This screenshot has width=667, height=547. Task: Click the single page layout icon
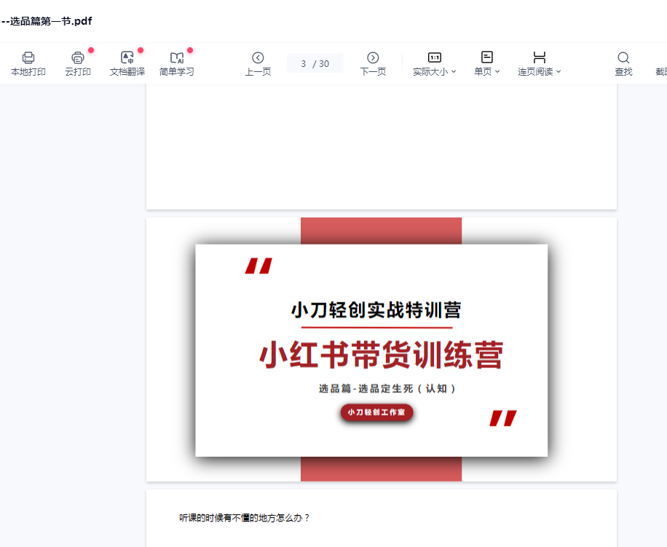point(487,57)
